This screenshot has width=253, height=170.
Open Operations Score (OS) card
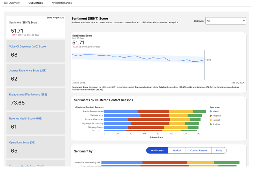pyautogui.click(x=36, y=147)
